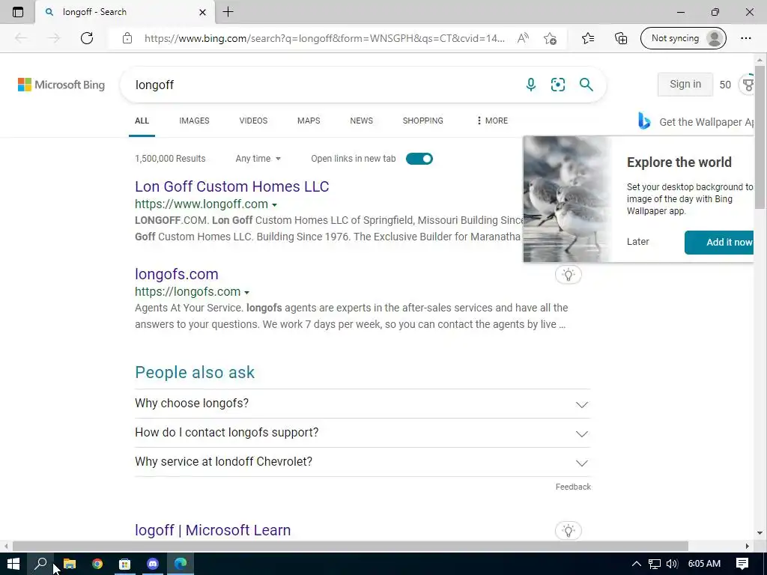
Task: Submit search with magnifier icon
Action: [x=586, y=85]
